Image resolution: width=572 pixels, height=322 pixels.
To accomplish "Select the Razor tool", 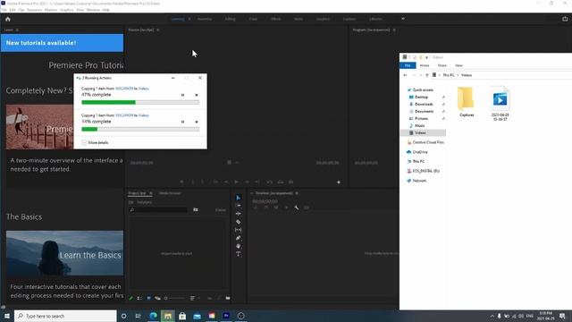I will (239, 222).
